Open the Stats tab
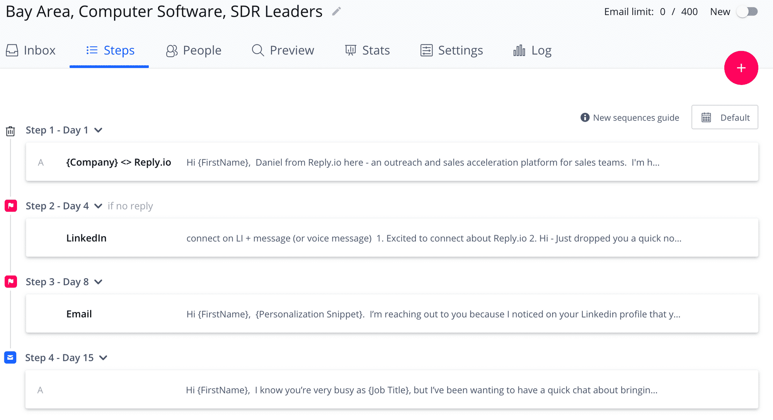The height and width of the screenshot is (420, 773). pos(367,50)
